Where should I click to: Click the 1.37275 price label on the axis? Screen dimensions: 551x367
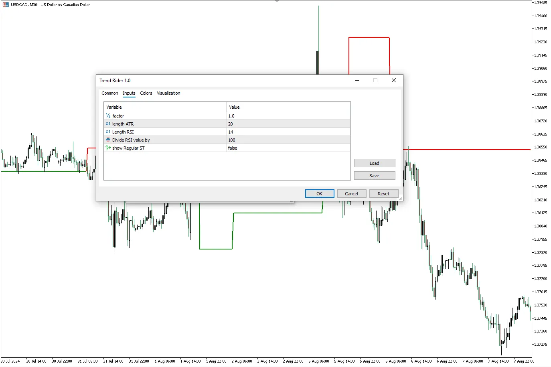click(x=541, y=345)
